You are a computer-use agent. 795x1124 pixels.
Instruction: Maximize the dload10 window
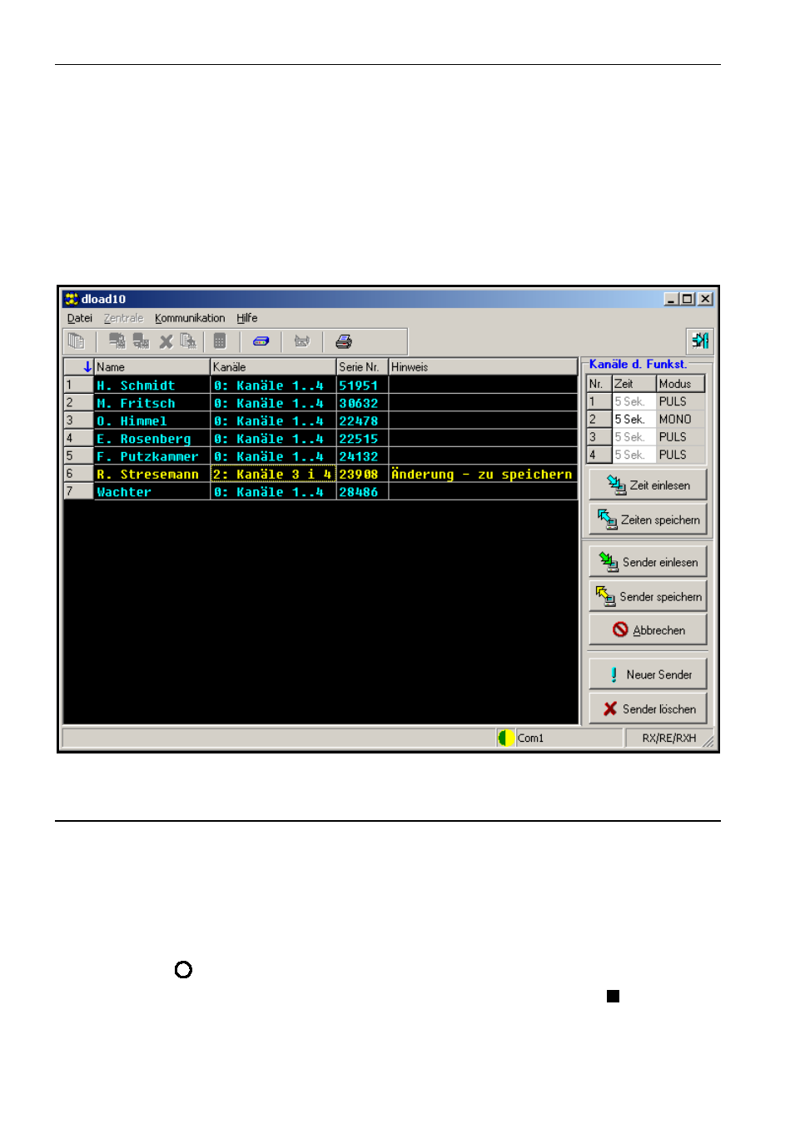click(688, 299)
